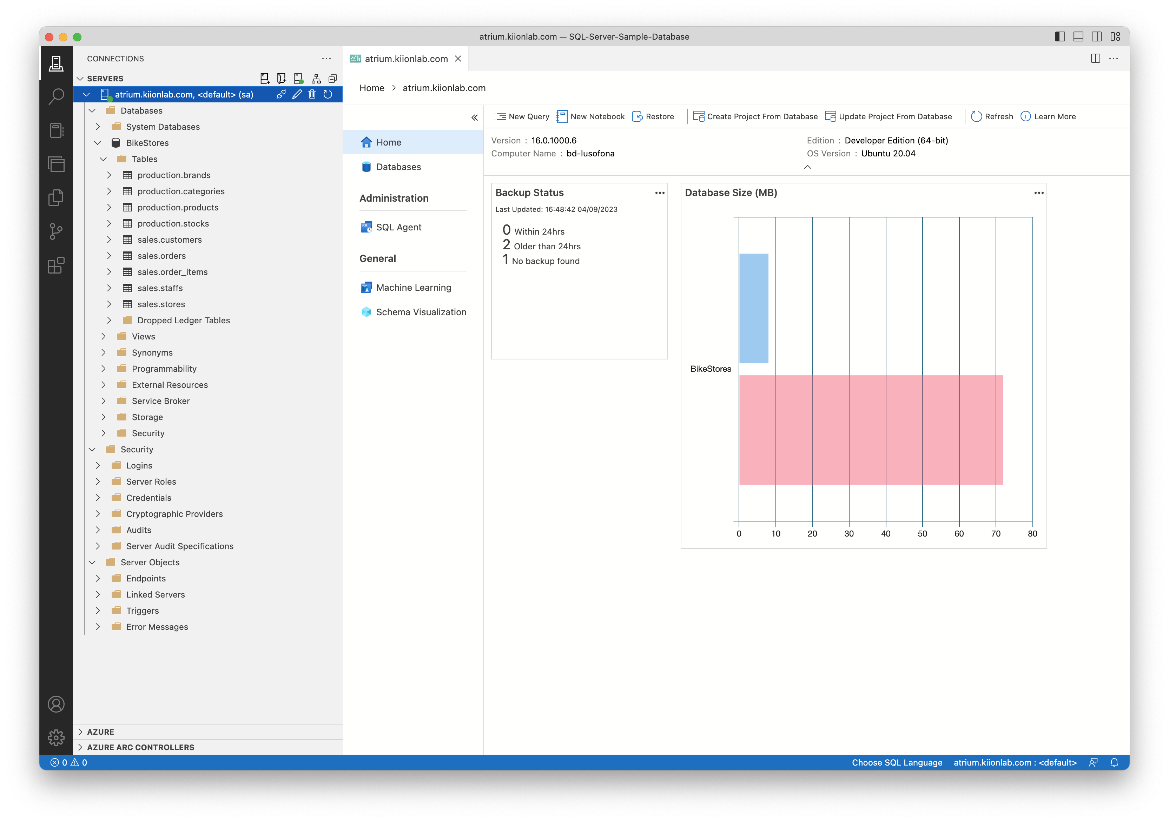1169x822 pixels.
Task: Expand the AZURE ARC CONTROLLERS section
Action: point(208,747)
